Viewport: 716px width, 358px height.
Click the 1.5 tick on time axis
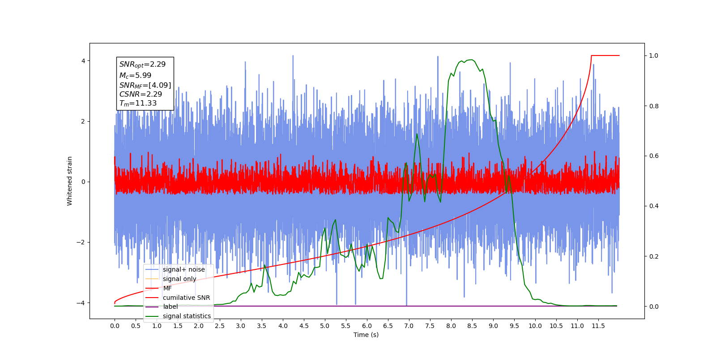point(178,326)
